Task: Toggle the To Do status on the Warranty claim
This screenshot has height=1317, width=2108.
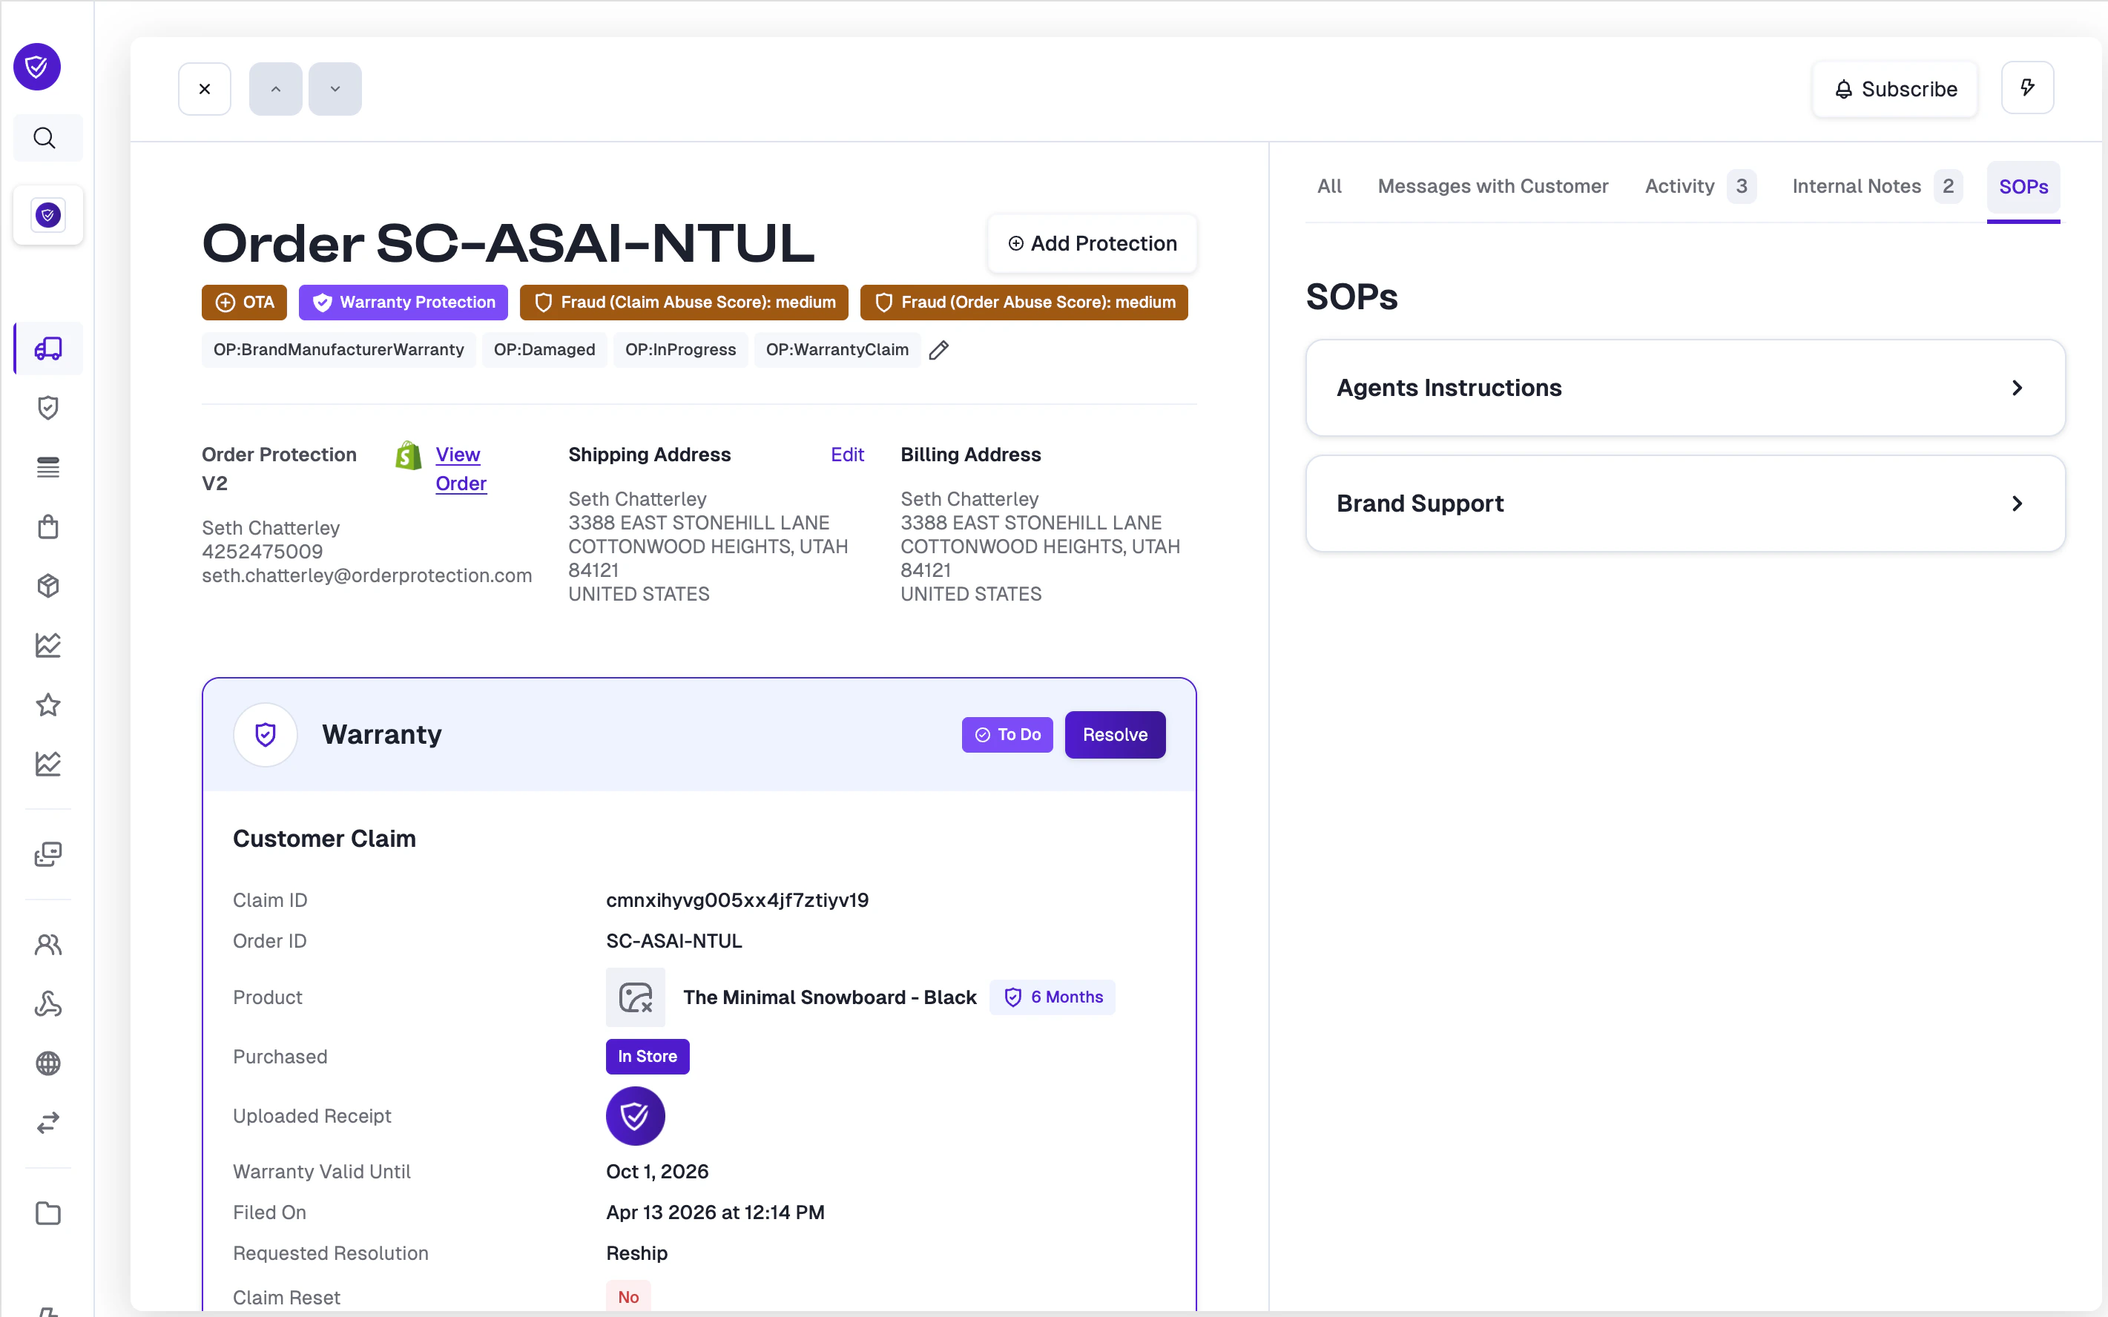Action: tap(1007, 734)
